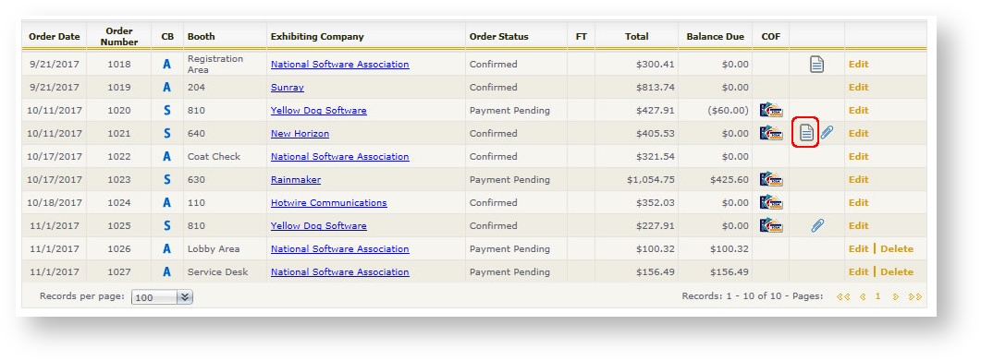
Task: Sort by Balance Due column header
Action: (x=715, y=36)
